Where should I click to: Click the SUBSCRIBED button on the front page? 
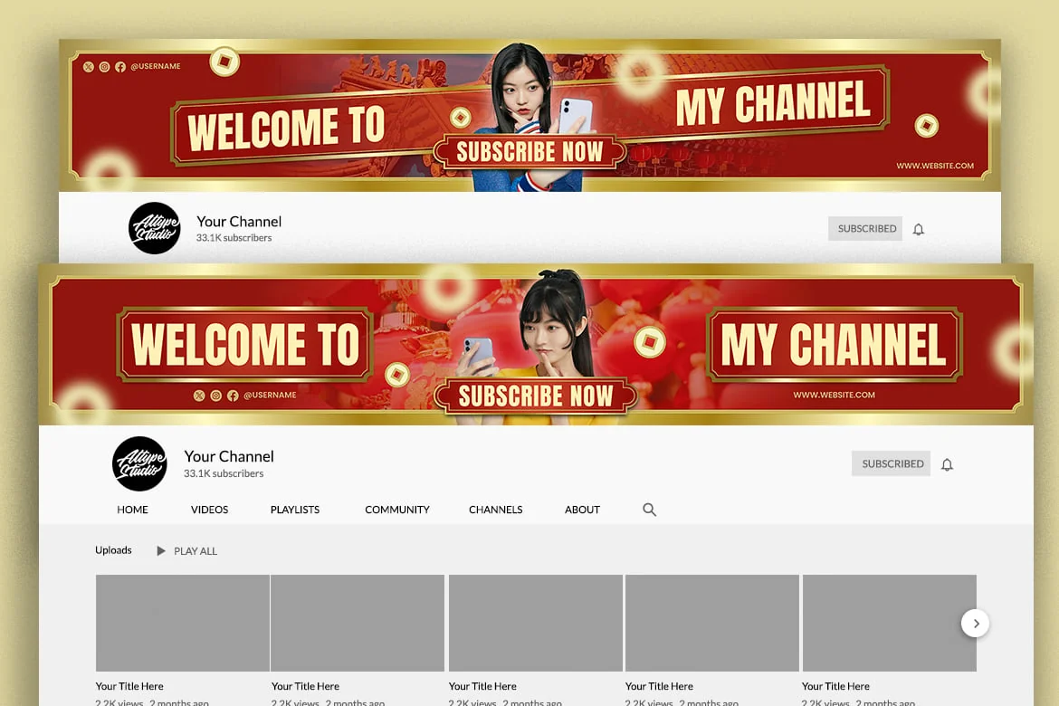(x=891, y=463)
